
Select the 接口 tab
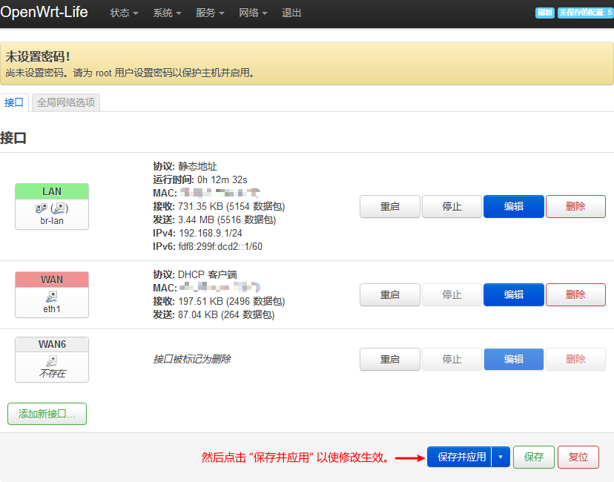pos(14,103)
